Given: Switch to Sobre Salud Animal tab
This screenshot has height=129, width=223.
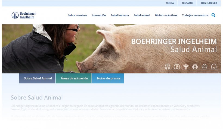Looking at the screenshot, I should tap(37, 78).
